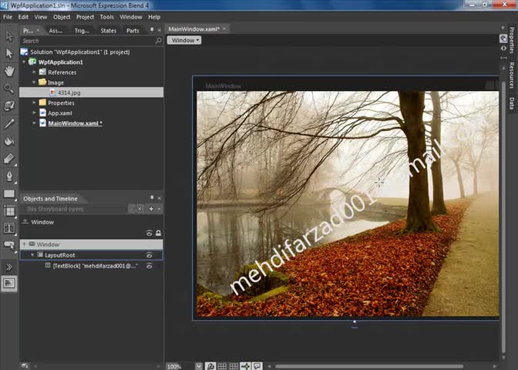
Task: Choose the Button control tool
Action: coord(9,245)
